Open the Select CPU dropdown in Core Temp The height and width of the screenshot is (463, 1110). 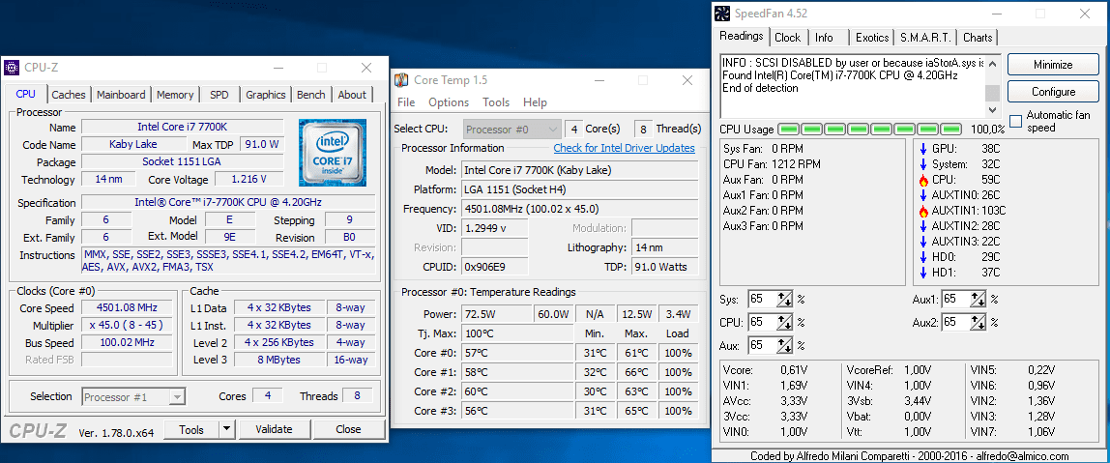(x=513, y=129)
